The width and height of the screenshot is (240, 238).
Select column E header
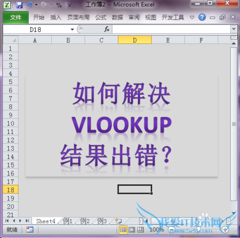[168, 40]
